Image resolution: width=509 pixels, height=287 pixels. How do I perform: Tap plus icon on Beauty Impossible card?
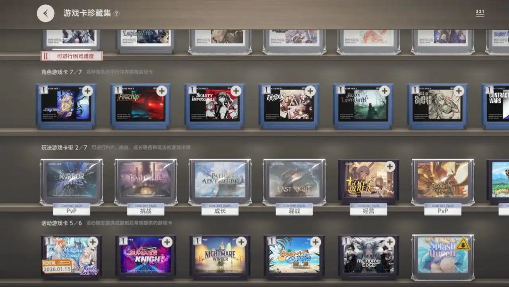236,91
